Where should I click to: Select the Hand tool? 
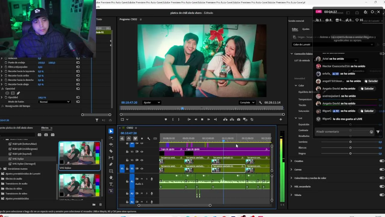pos(111,178)
